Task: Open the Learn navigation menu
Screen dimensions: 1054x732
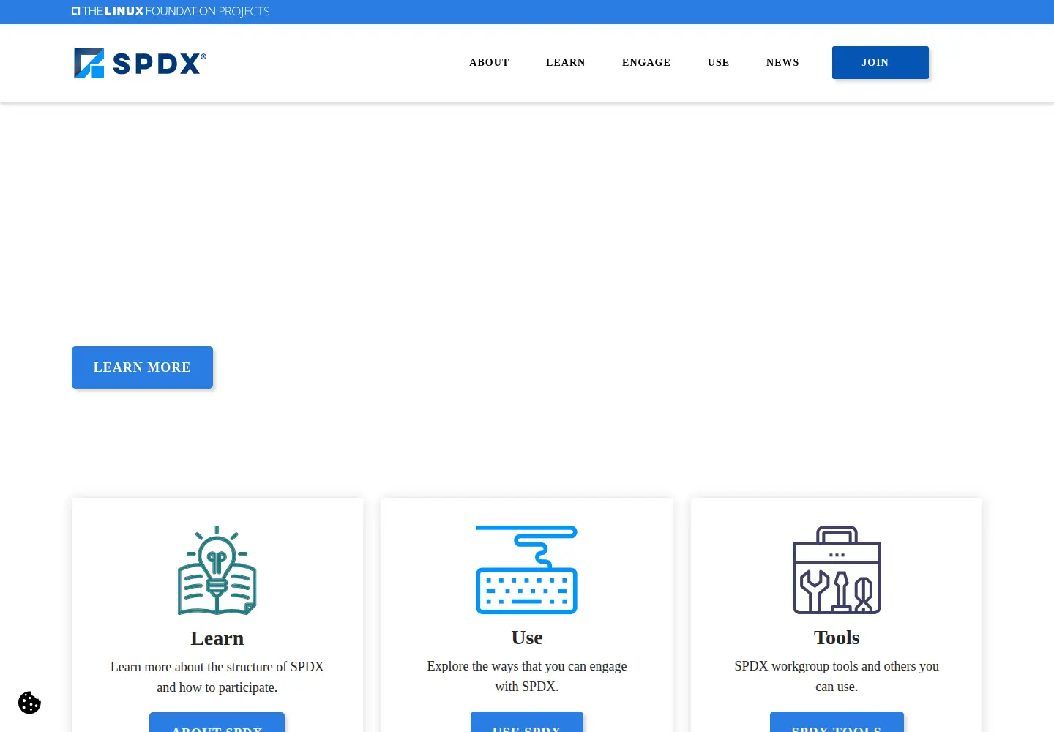Action: tap(566, 62)
